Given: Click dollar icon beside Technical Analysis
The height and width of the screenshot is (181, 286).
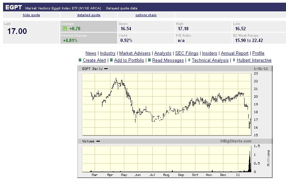Looking at the screenshot, I should pyautogui.click(x=189, y=60).
